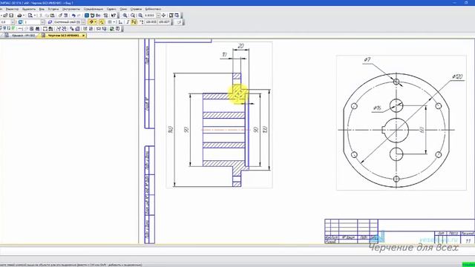Screen dimensions: 475x267
Task: Select the vertical dimension text 140
Action: 170,130
